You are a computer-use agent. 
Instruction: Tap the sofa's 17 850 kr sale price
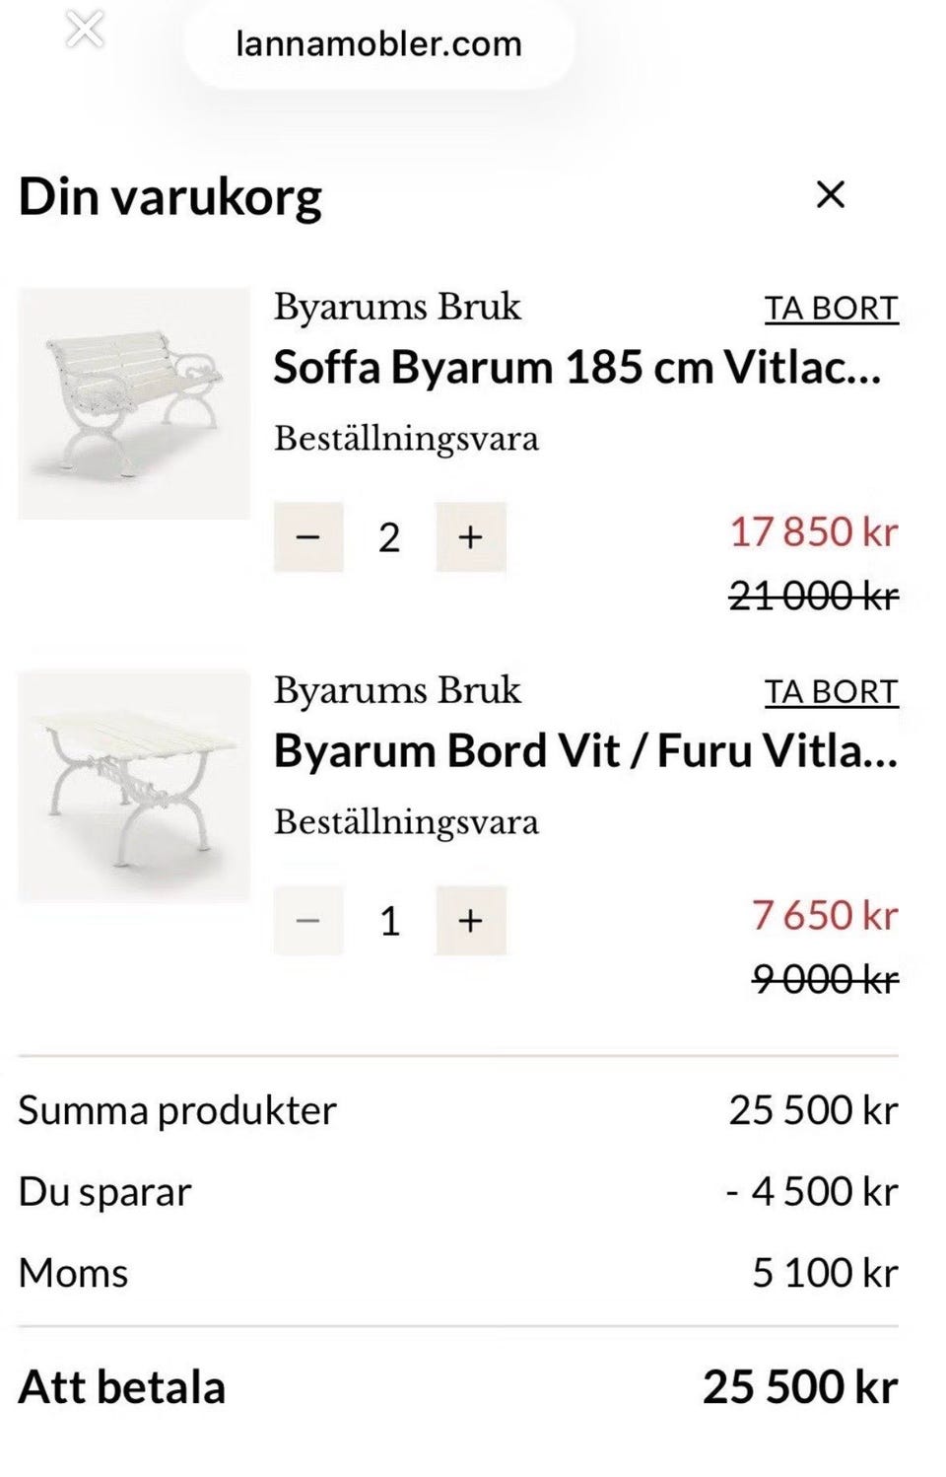pyautogui.click(x=814, y=532)
